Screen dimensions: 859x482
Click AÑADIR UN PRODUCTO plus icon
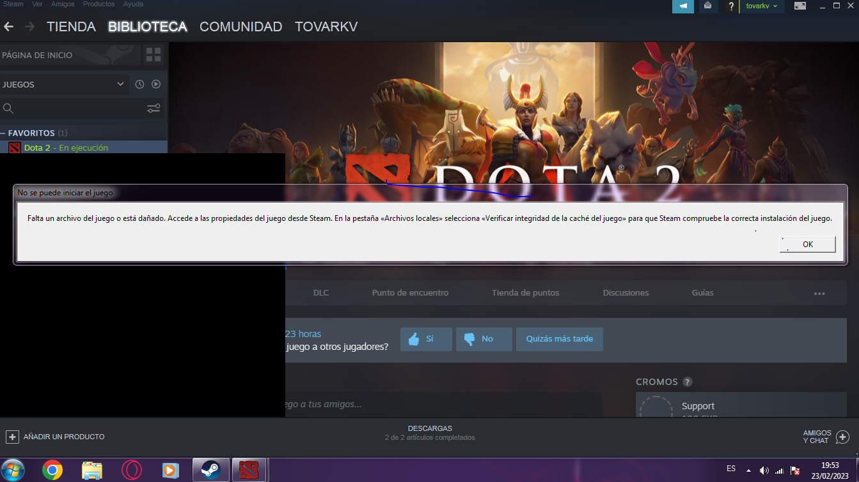tap(12, 437)
